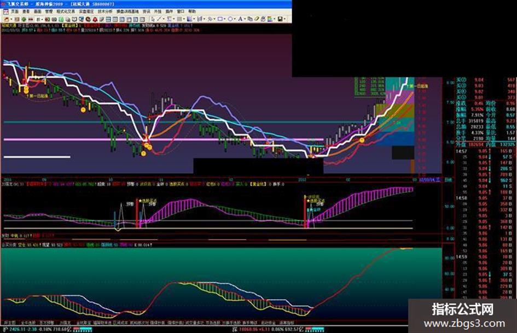Image resolution: width=517 pixels, height=333 pixels.
Task: Open the 外挂 menu
Action: 158,11
